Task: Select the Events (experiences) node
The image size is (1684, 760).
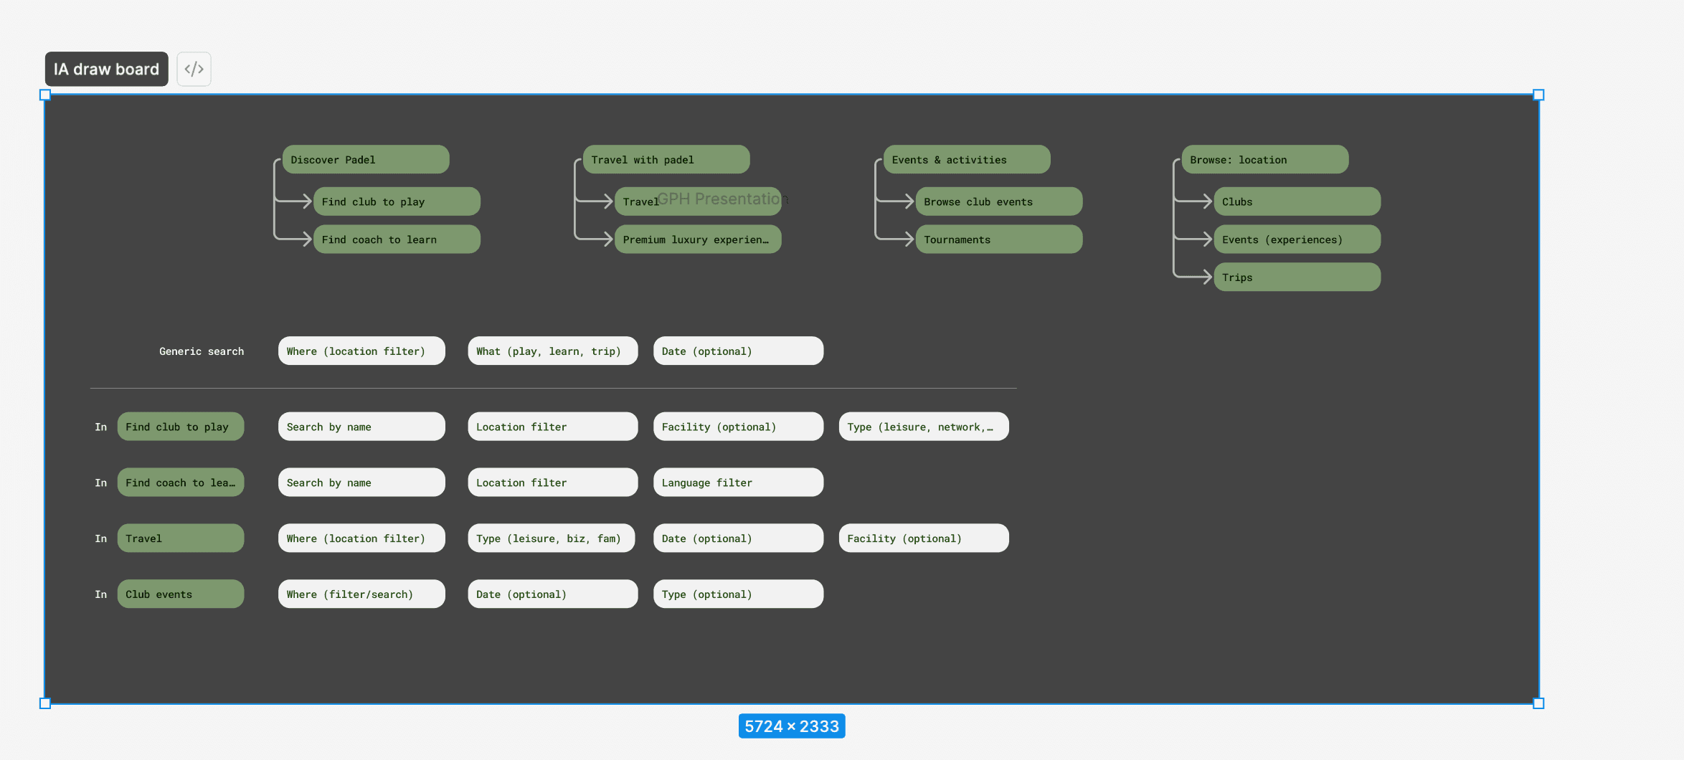Action: tap(1297, 239)
